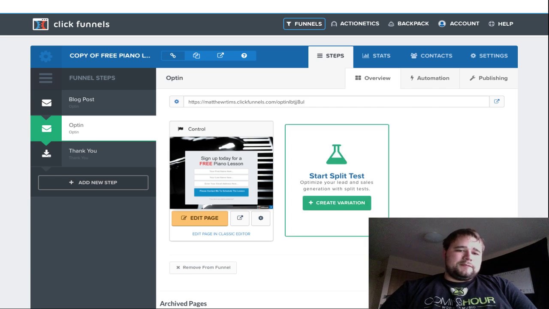This screenshot has width=549, height=309.
Task: Click the question mark help icon
Action: (244, 56)
